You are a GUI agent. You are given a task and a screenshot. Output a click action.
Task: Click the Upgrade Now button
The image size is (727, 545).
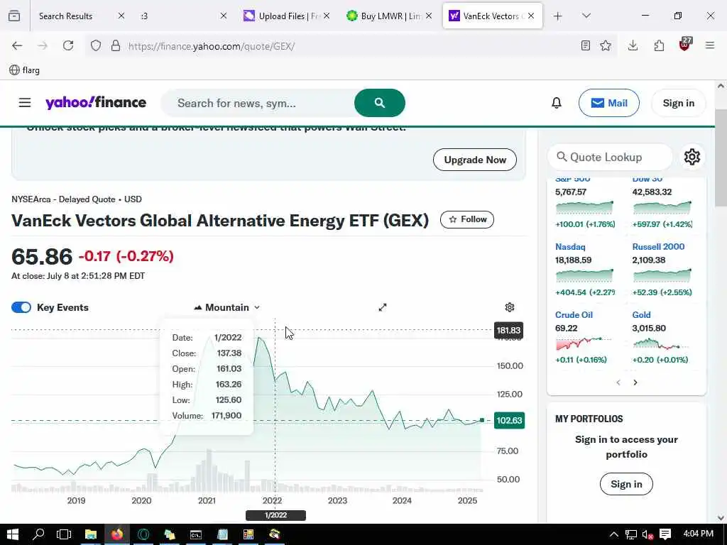tap(475, 160)
